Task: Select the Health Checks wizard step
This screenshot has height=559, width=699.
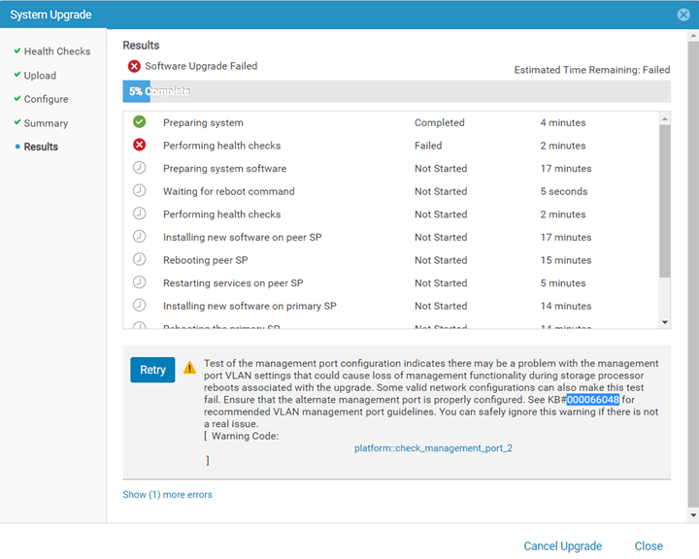Action: pyautogui.click(x=56, y=51)
